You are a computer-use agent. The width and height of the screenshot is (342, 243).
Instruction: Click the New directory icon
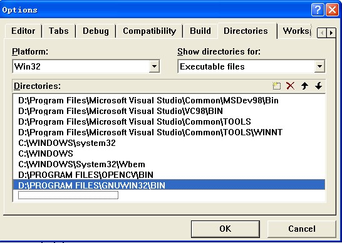(x=277, y=86)
